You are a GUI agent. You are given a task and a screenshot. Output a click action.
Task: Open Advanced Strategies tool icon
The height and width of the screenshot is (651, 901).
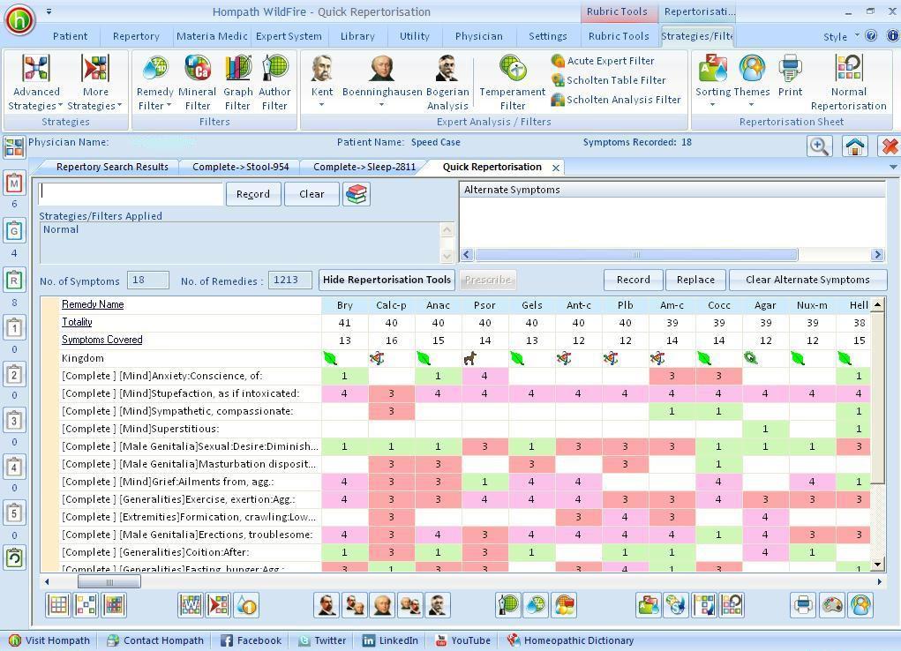[35, 69]
